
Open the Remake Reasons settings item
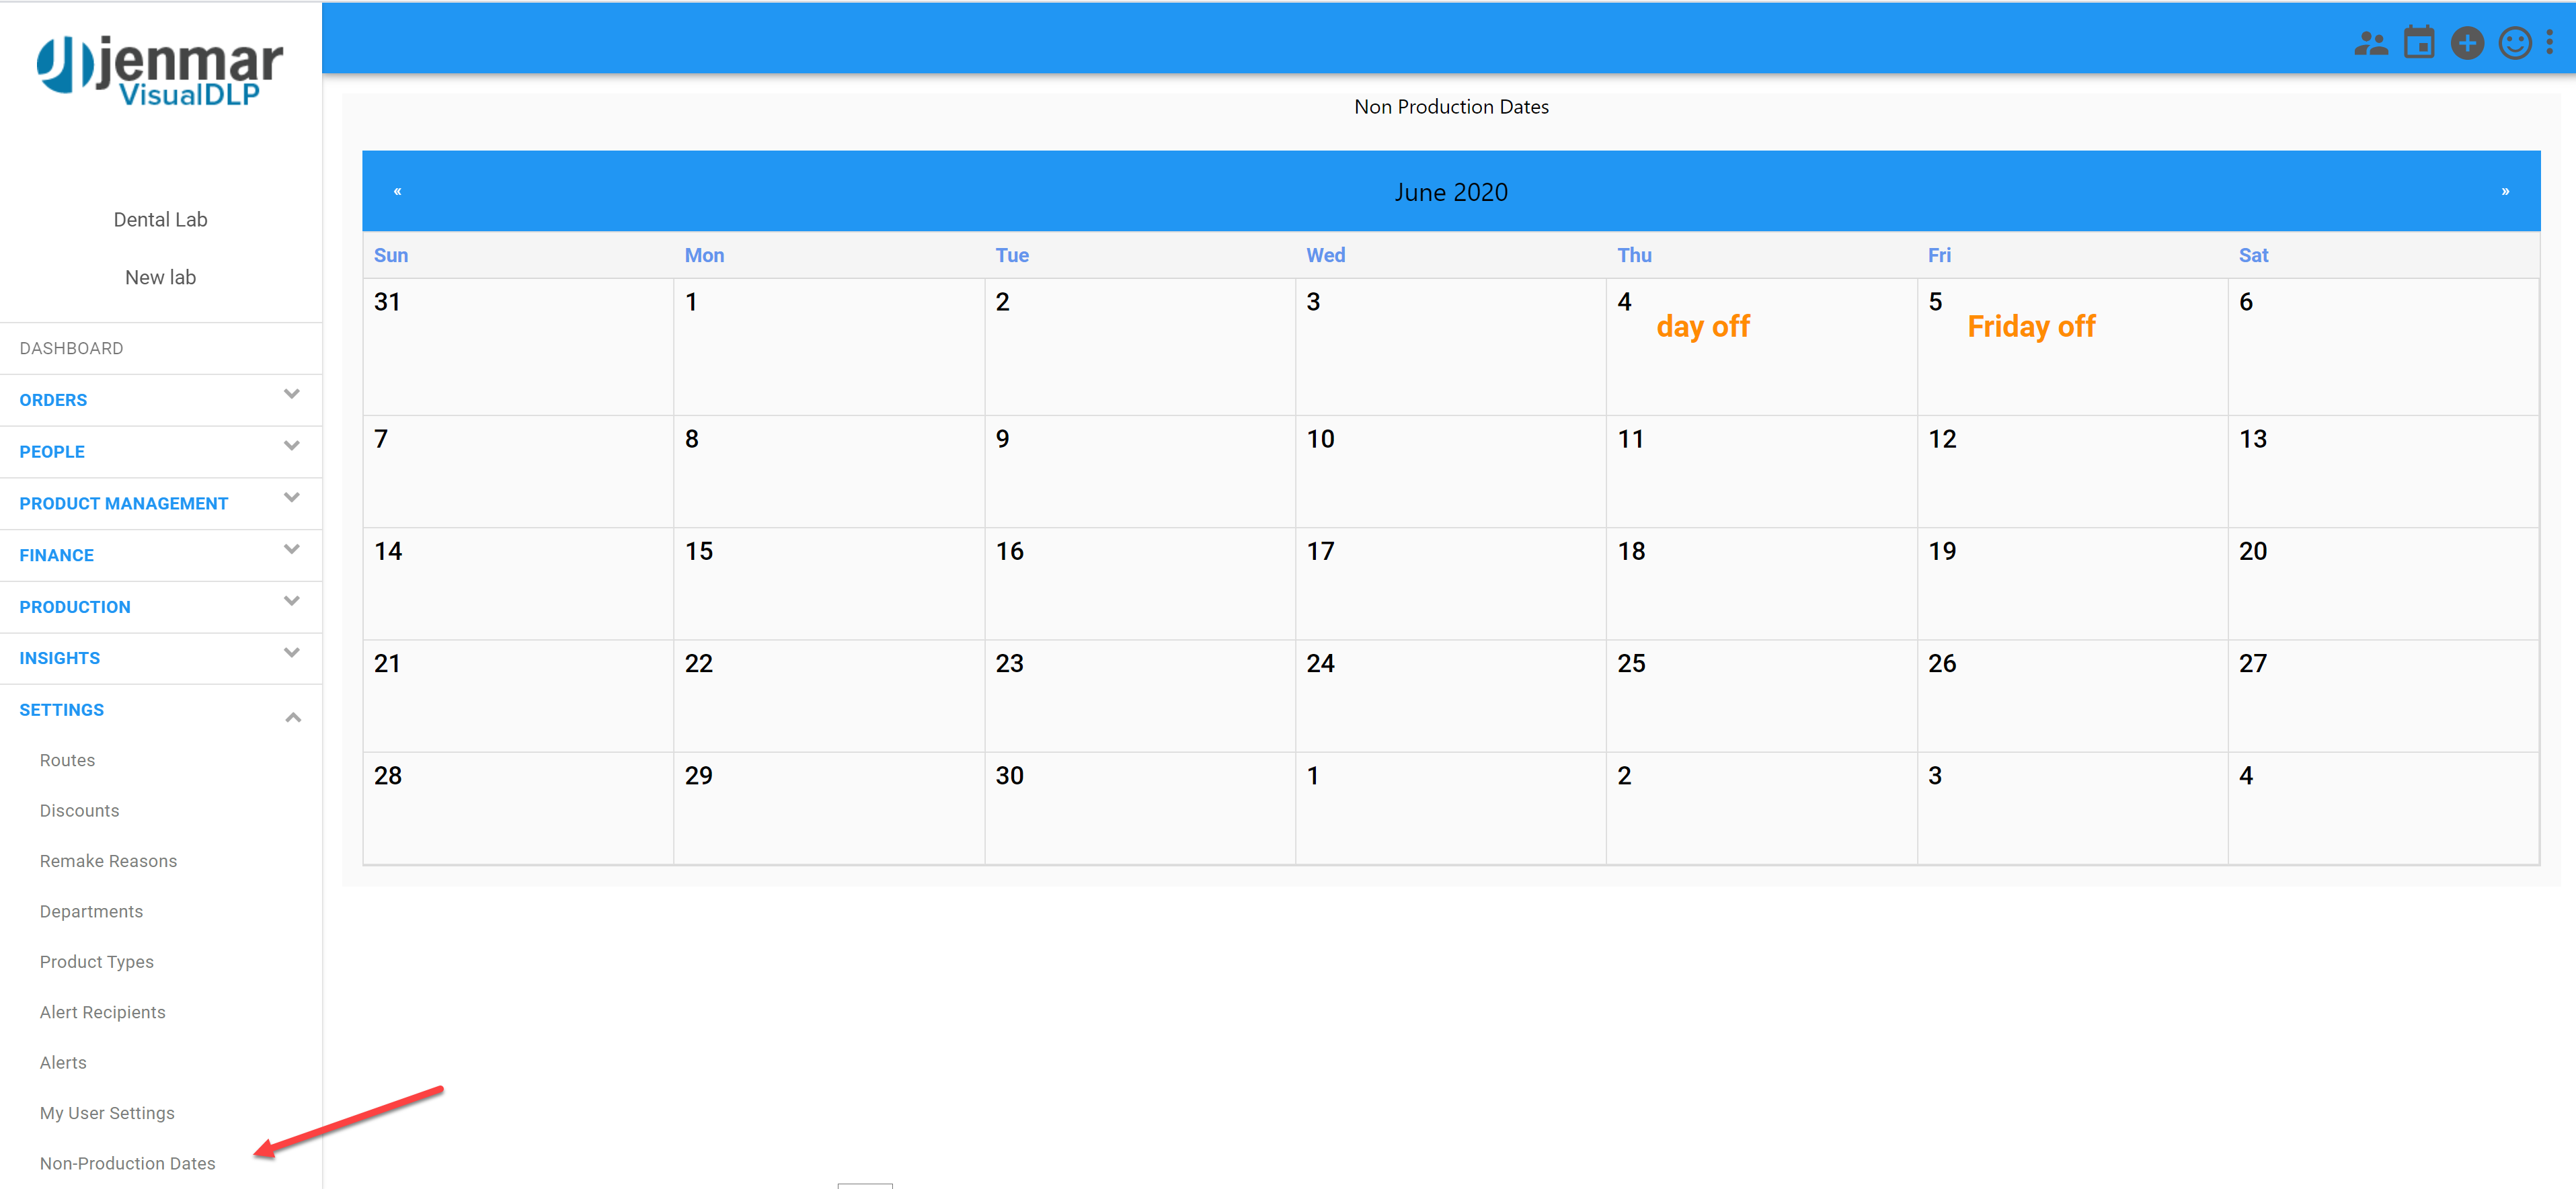(108, 861)
